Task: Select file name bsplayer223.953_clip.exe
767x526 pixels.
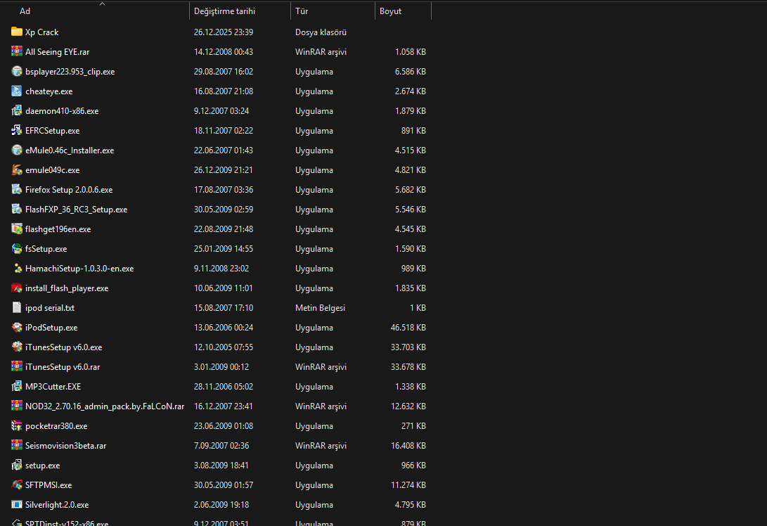Action: 70,72
